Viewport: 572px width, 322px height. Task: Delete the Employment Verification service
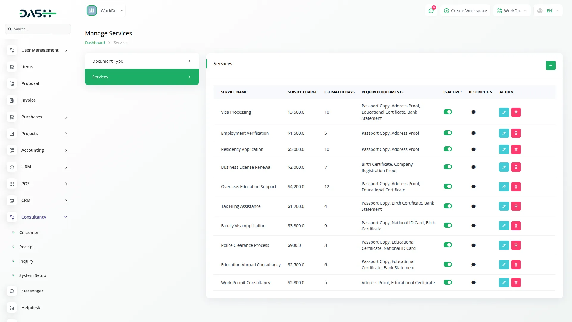click(516, 133)
